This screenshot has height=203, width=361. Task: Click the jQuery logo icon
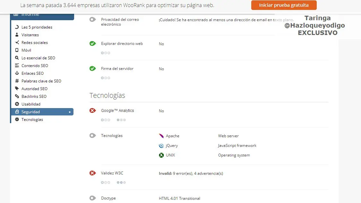161,146
